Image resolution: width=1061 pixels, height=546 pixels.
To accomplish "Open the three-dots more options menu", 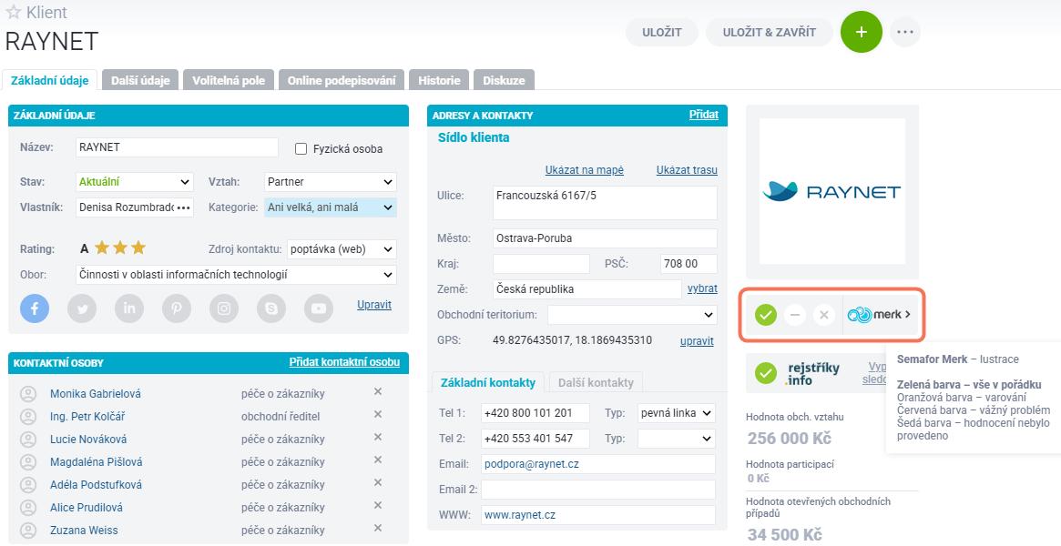I will (904, 32).
